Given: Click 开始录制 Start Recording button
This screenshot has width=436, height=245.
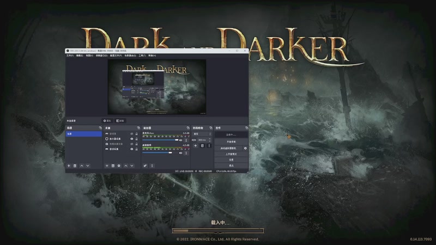Looking at the screenshot, I should [x=231, y=142].
